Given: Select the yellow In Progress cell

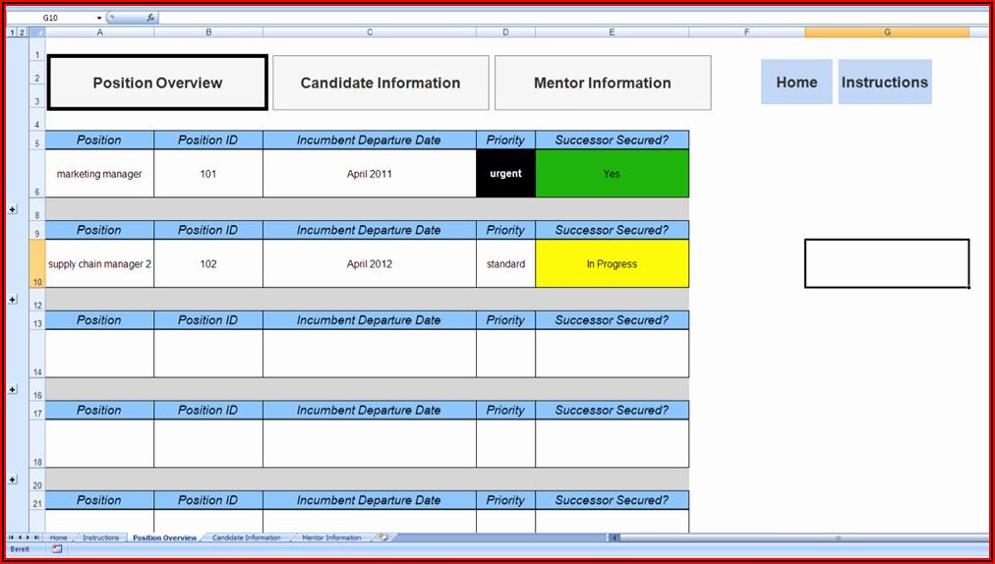Looking at the screenshot, I should point(612,263).
